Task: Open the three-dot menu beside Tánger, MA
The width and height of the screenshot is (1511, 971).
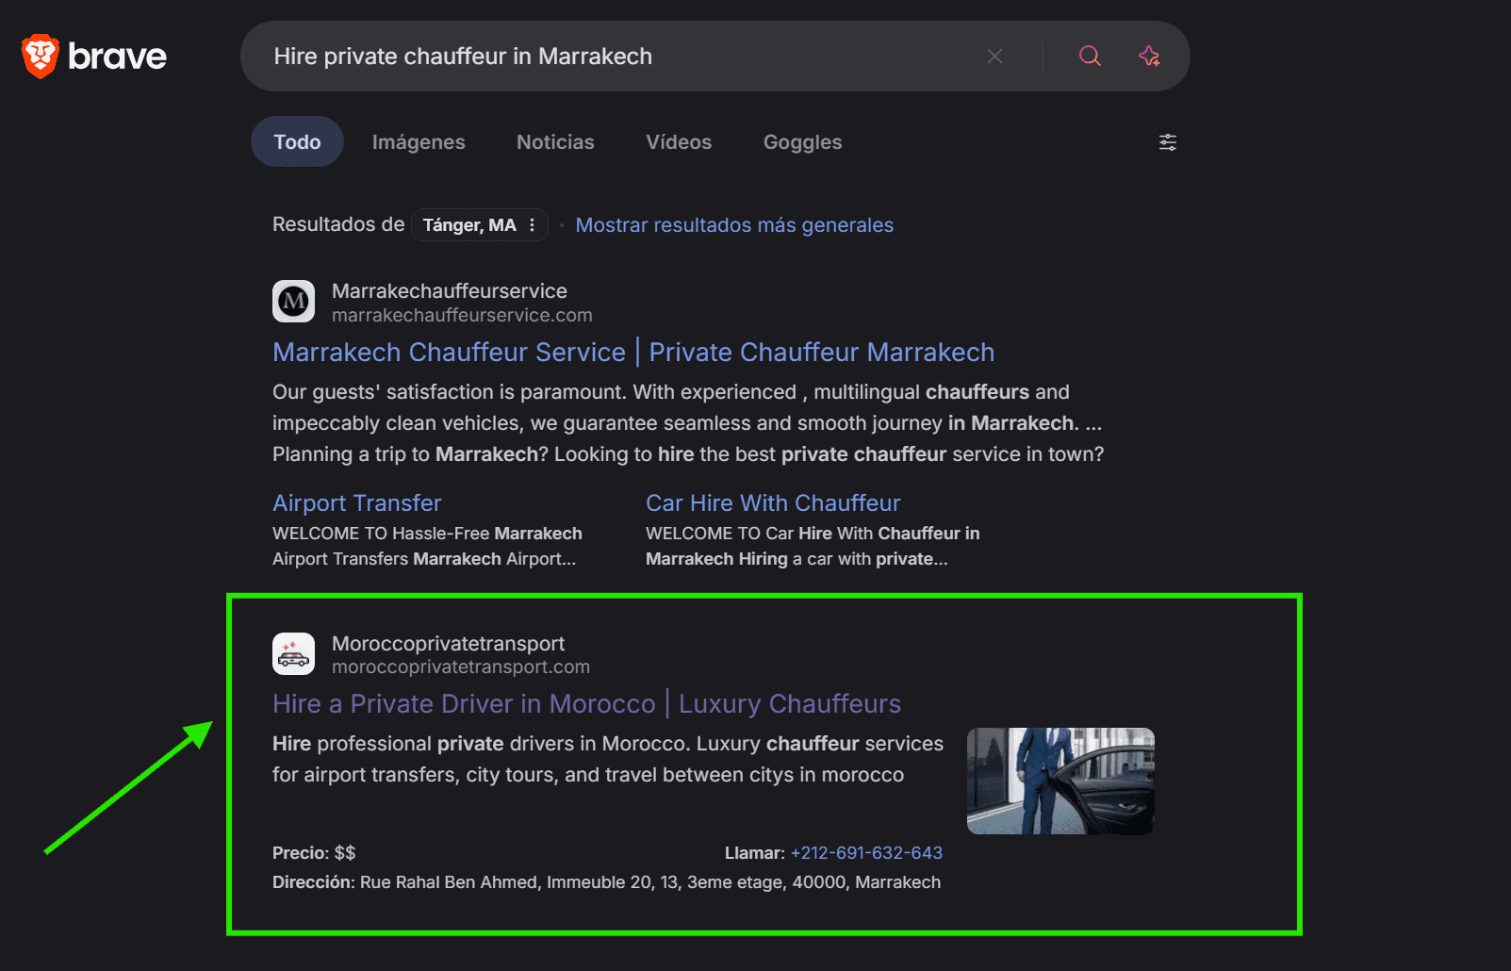Action: pos(533,225)
